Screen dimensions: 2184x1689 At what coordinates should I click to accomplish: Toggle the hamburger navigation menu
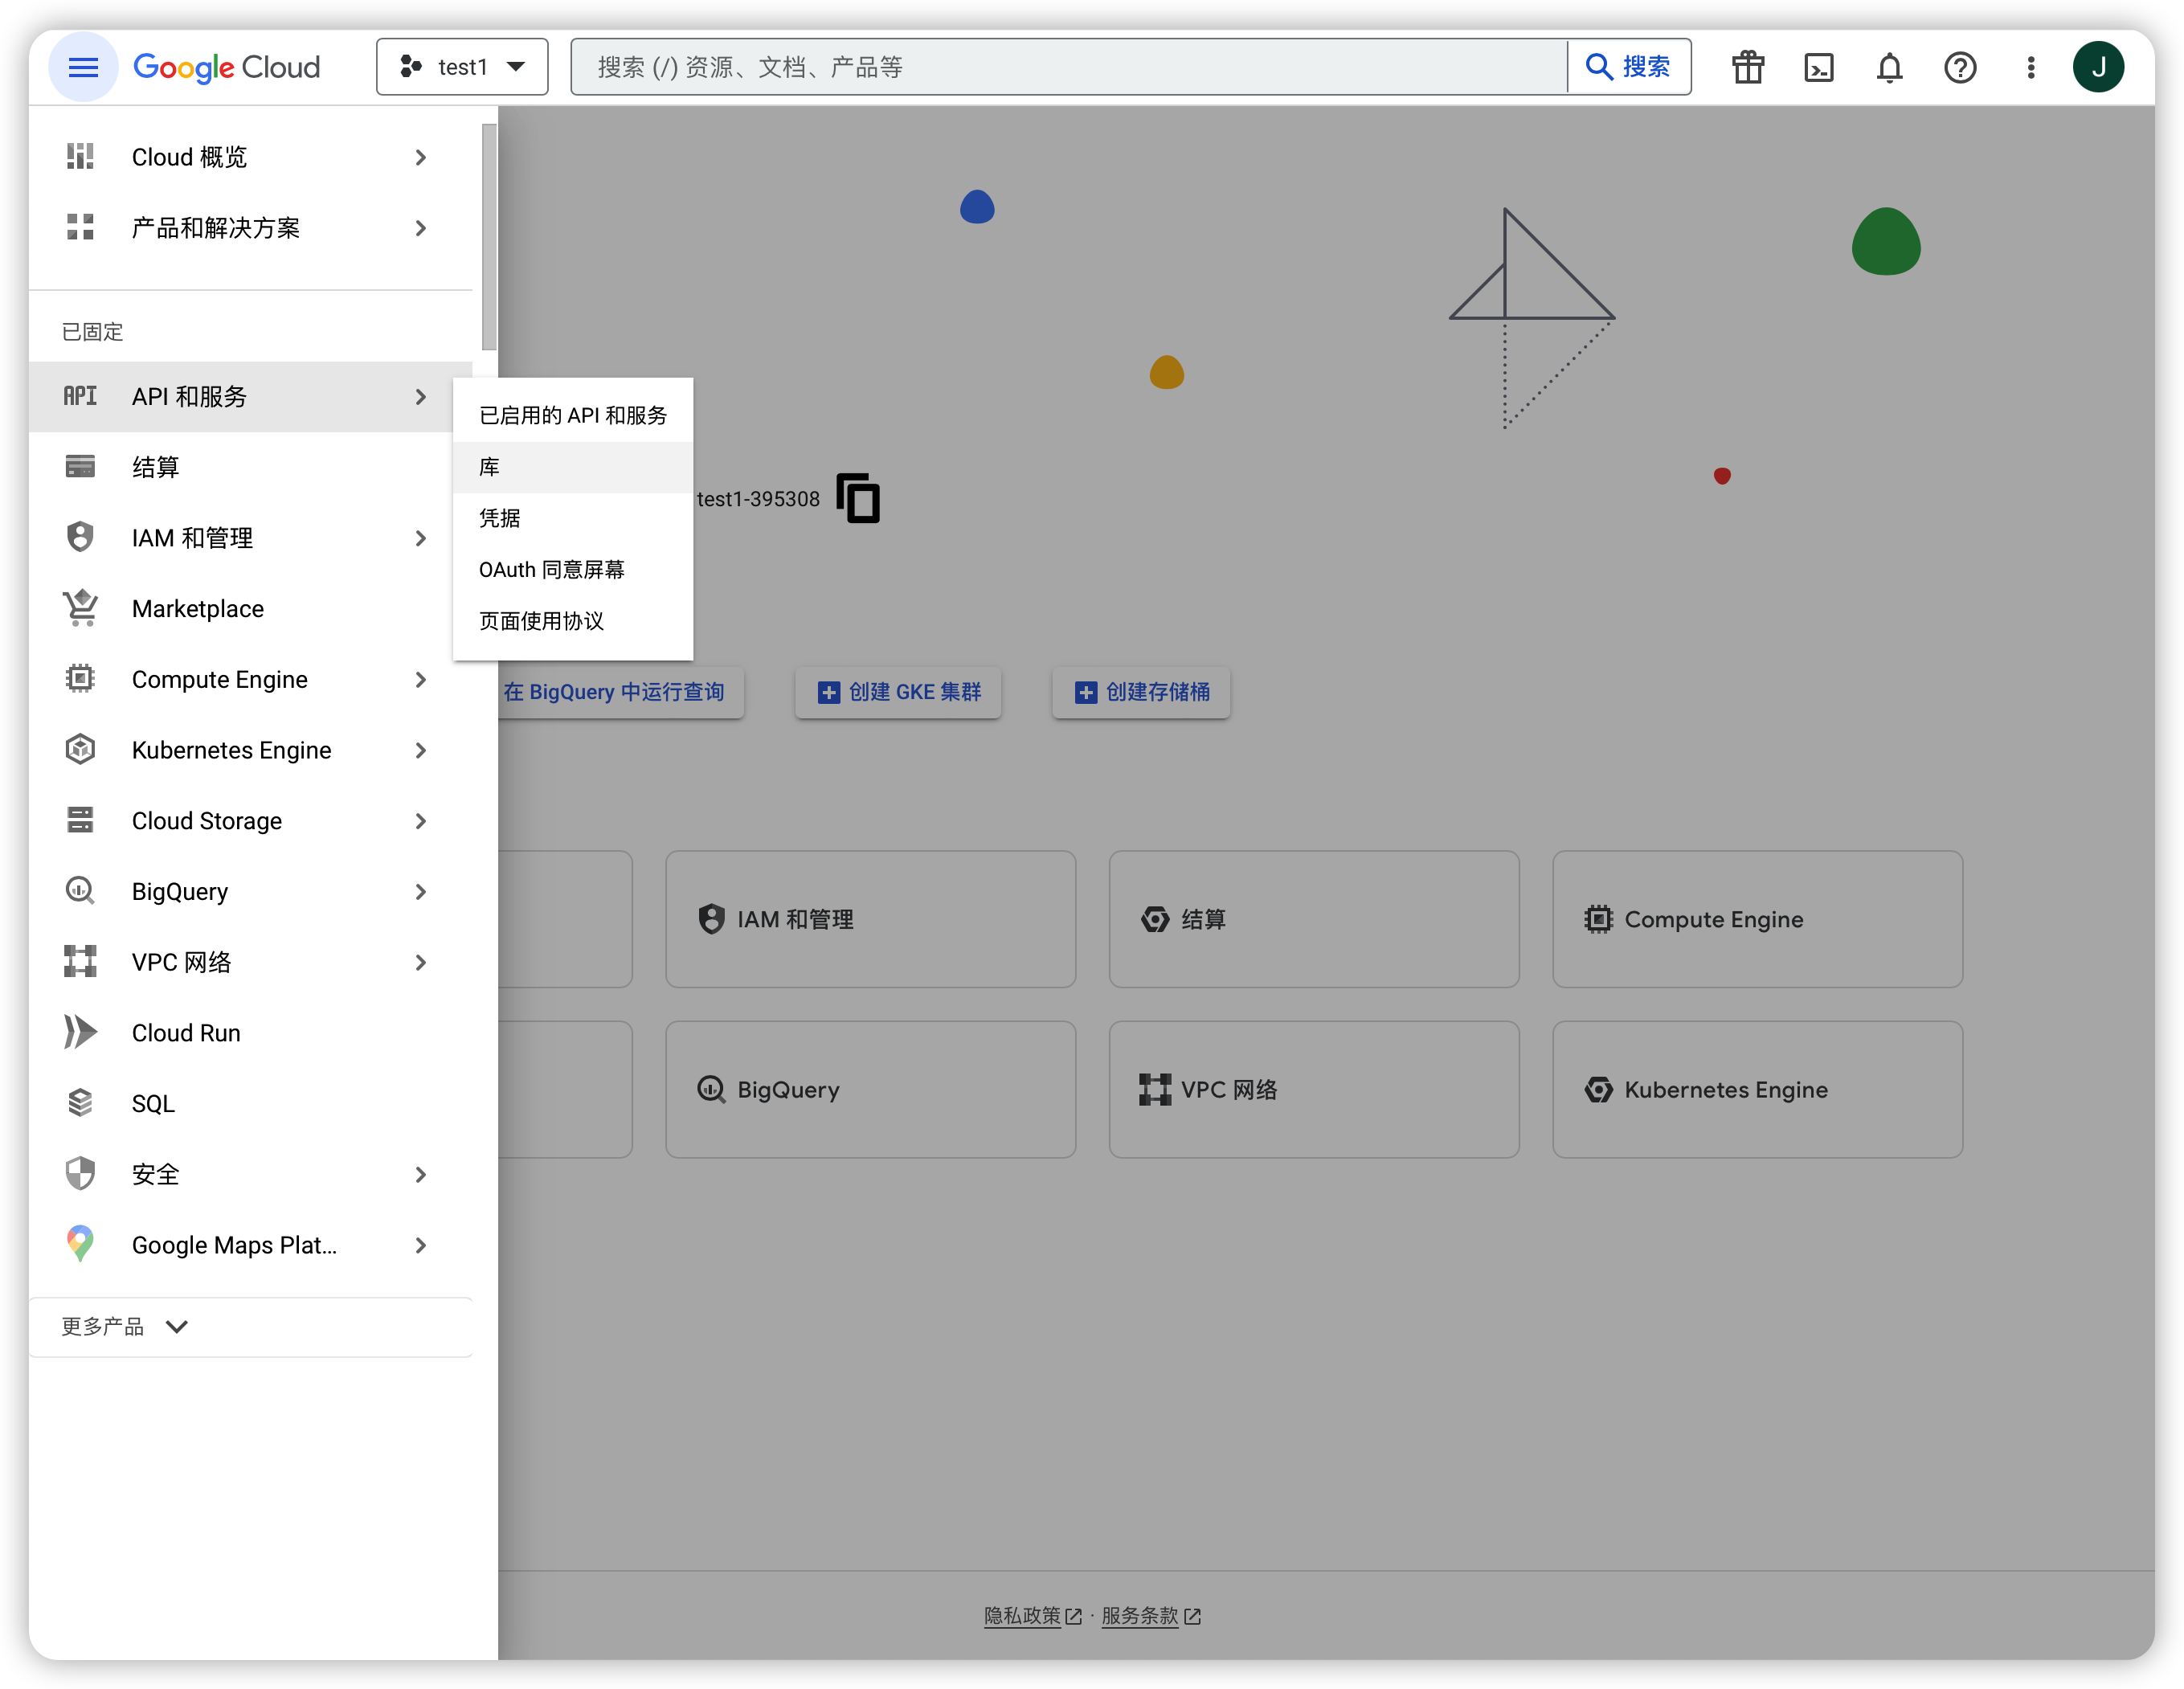point(83,67)
